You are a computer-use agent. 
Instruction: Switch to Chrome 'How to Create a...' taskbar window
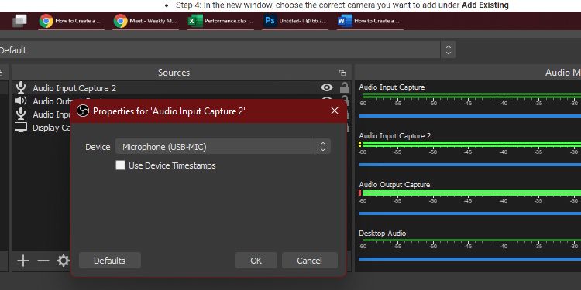[71, 21]
